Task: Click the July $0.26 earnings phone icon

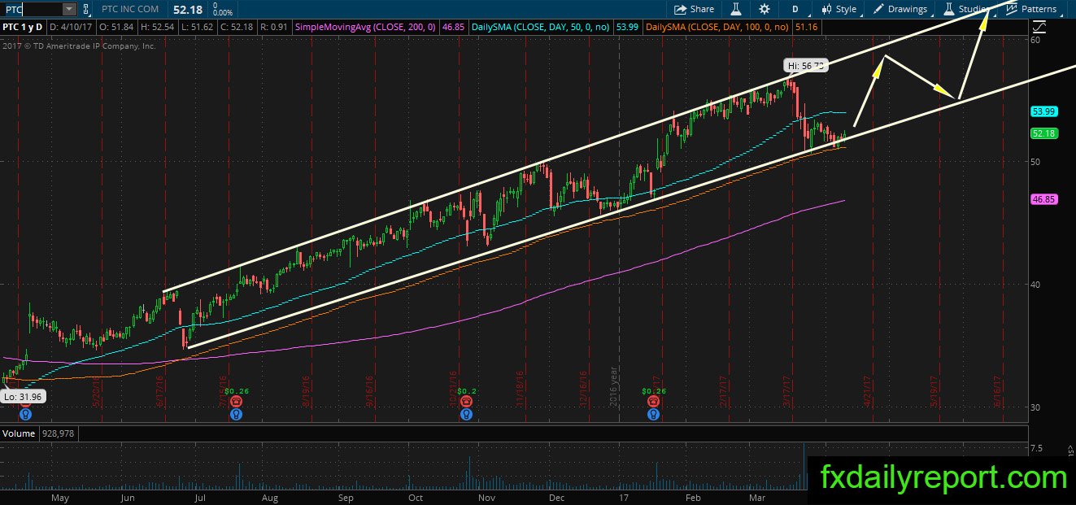Action: 236,402
